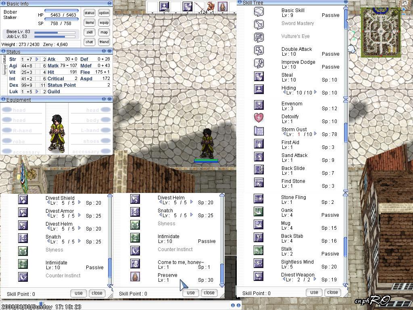This screenshot has width=413, height=310.
Task: Click the Vulture's Eye skill icon
Action: point(259,38)
